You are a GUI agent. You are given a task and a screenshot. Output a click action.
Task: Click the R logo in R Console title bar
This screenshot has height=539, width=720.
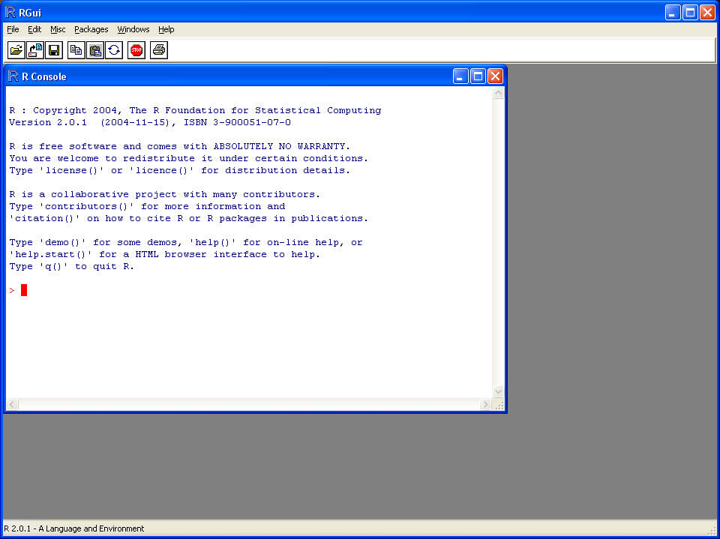point(13,76)
